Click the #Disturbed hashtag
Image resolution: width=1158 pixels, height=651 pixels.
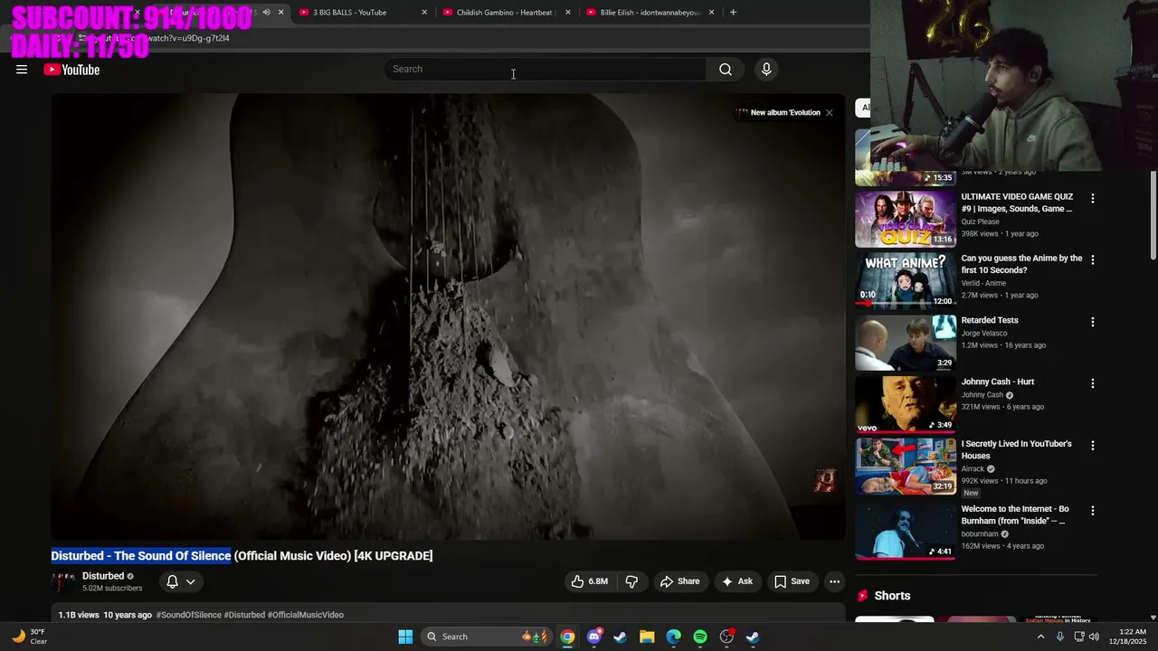244,615
